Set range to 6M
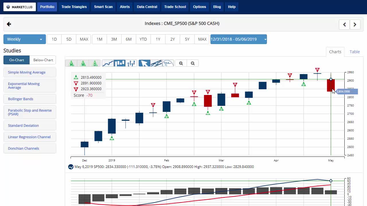 coord(129,39)
